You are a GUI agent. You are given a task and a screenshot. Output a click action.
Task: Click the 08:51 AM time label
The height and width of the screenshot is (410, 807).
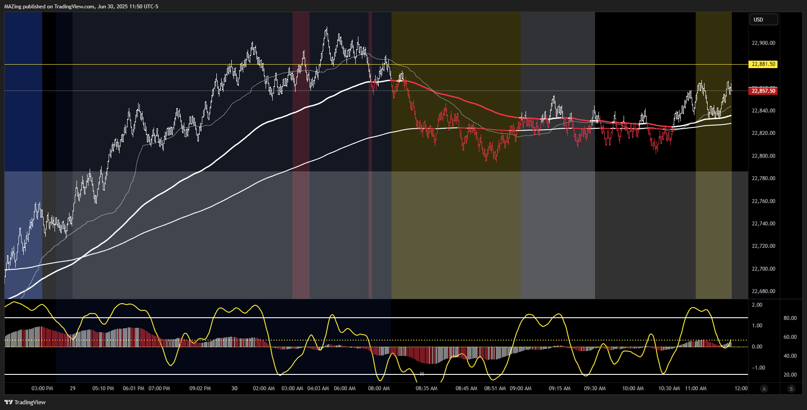pos(495,388)
